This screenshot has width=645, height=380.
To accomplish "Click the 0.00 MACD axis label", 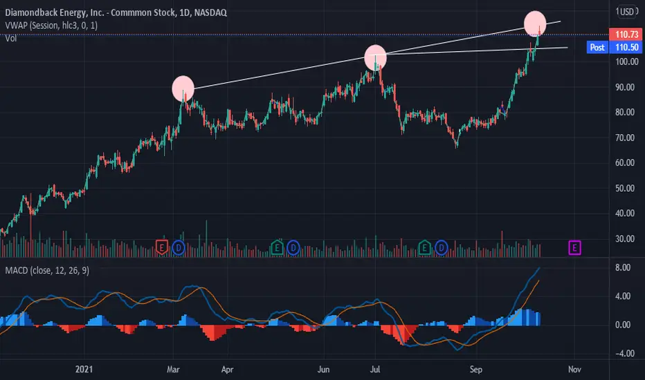I will click(x=623, y=325).
